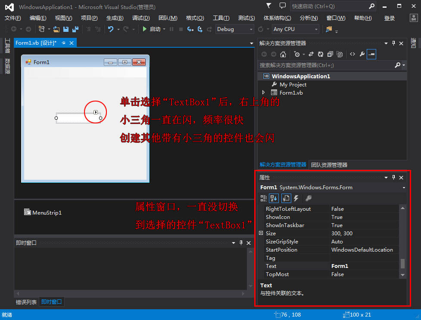Screen dimensions: 421x320
Task: Select My Project in Solution Explorer
Action: [293, 85]
